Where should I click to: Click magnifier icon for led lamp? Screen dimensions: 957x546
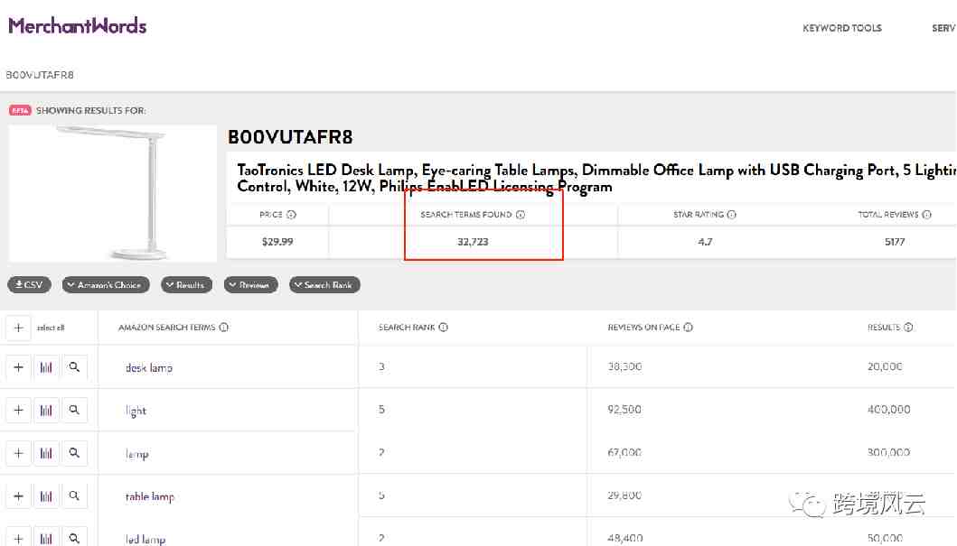pyautogui.click(x=74, y=538)
